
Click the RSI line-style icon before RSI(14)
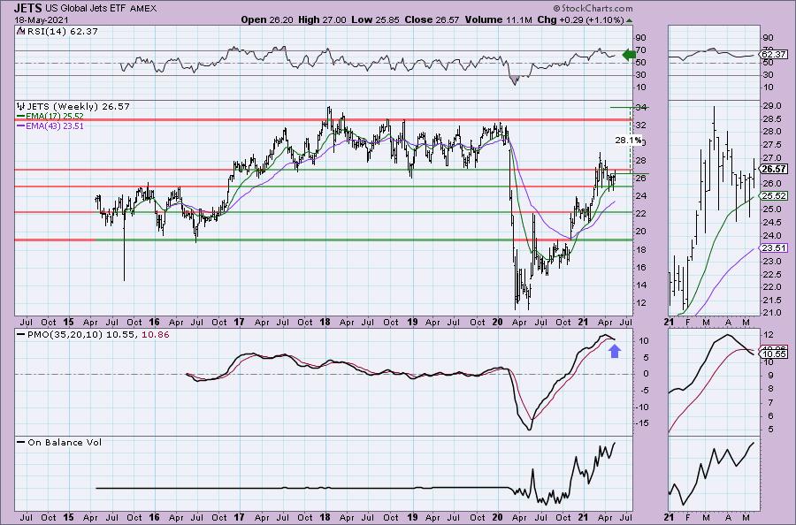click(19, 31)
